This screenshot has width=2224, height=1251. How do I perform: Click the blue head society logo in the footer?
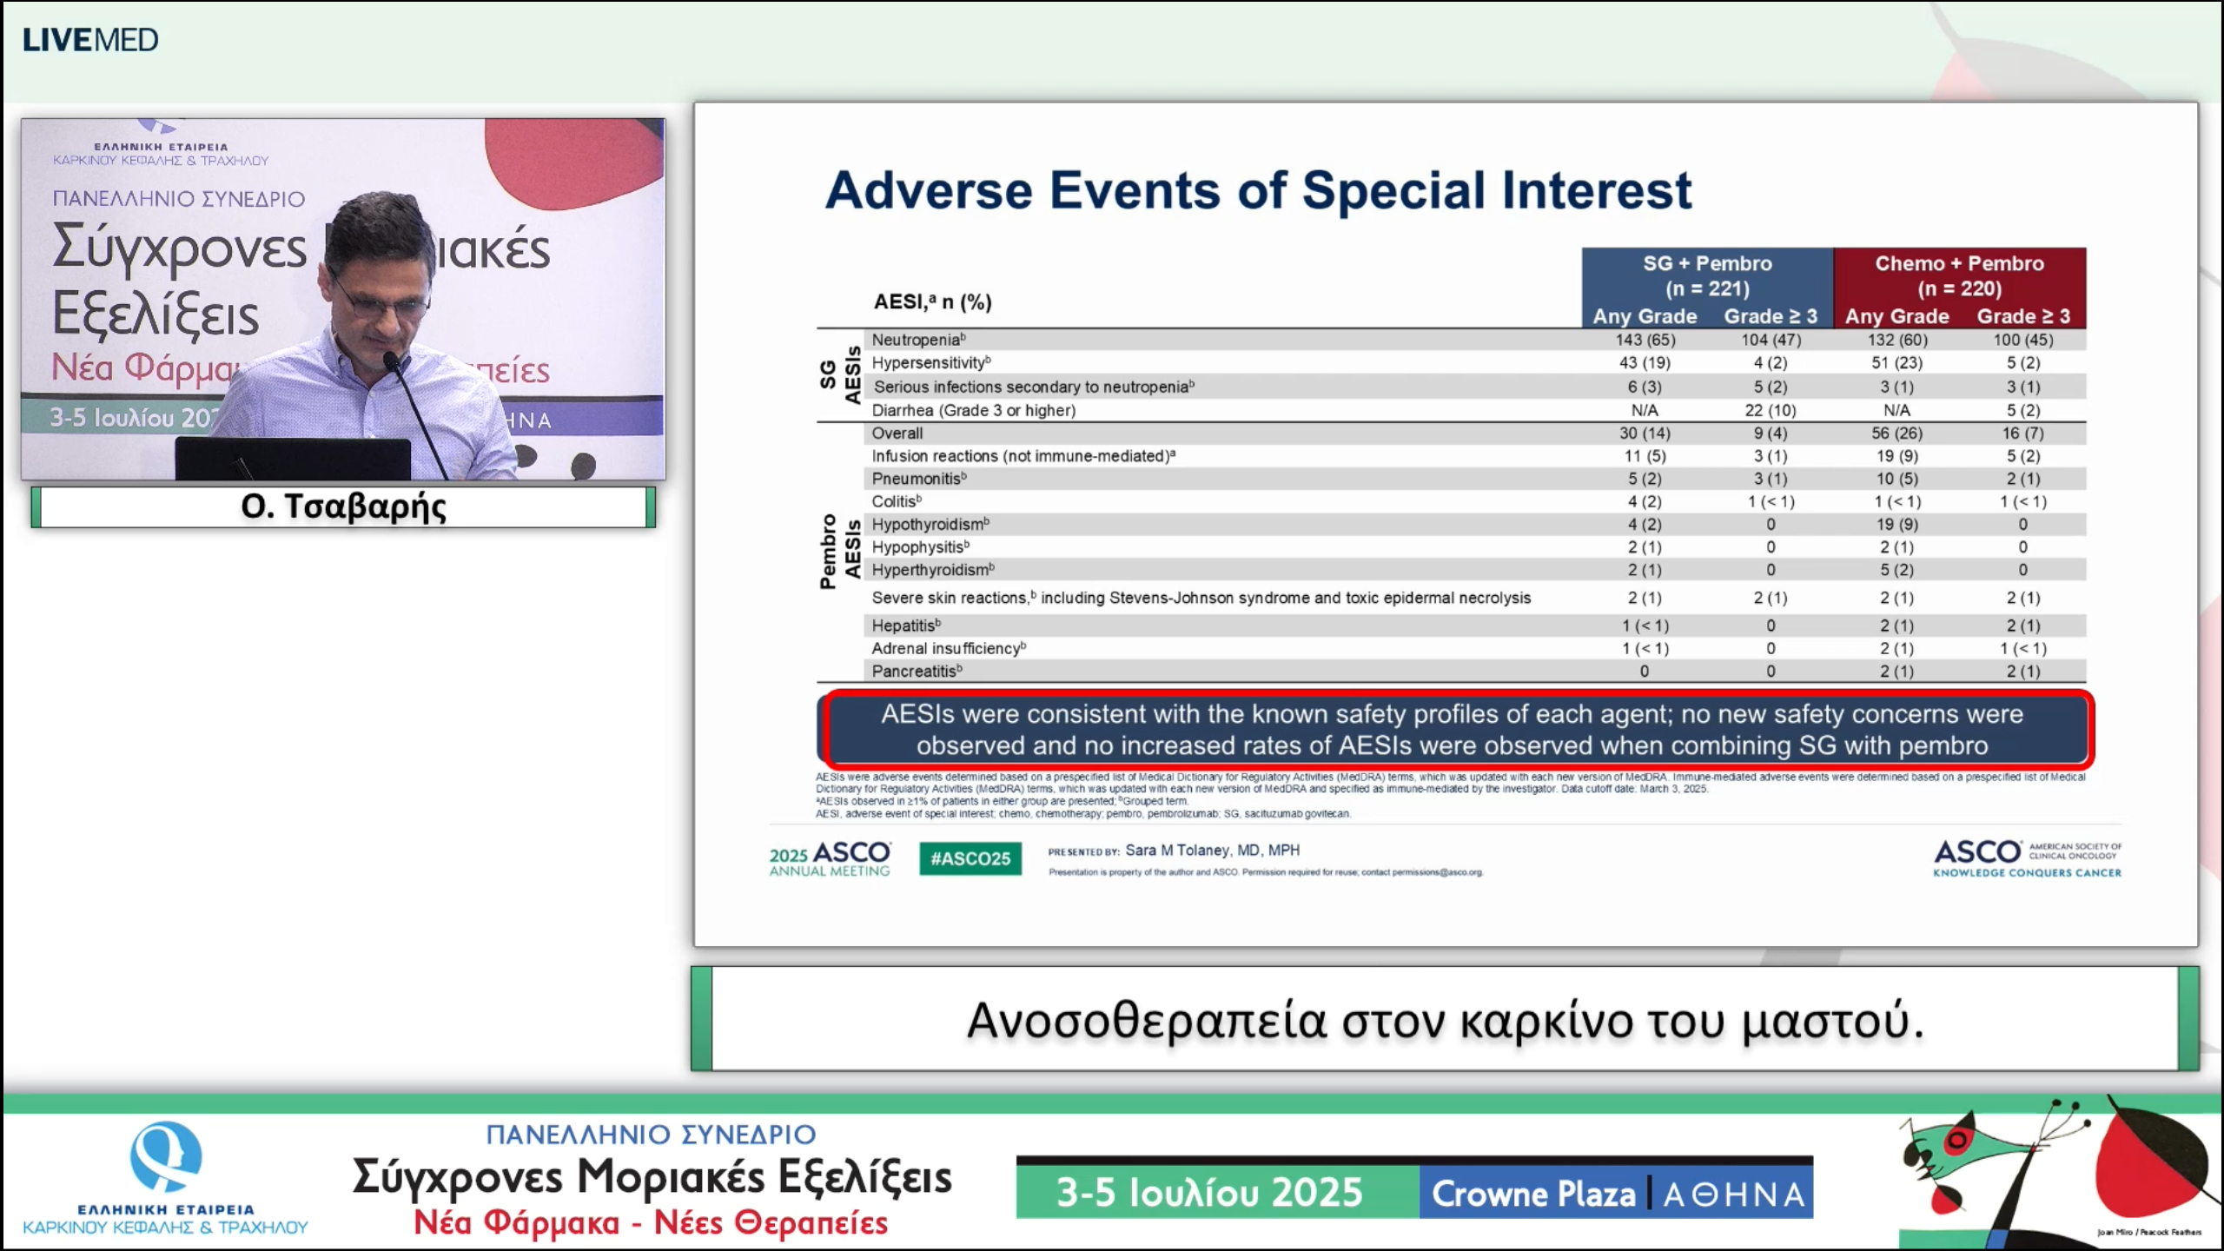165,1157
